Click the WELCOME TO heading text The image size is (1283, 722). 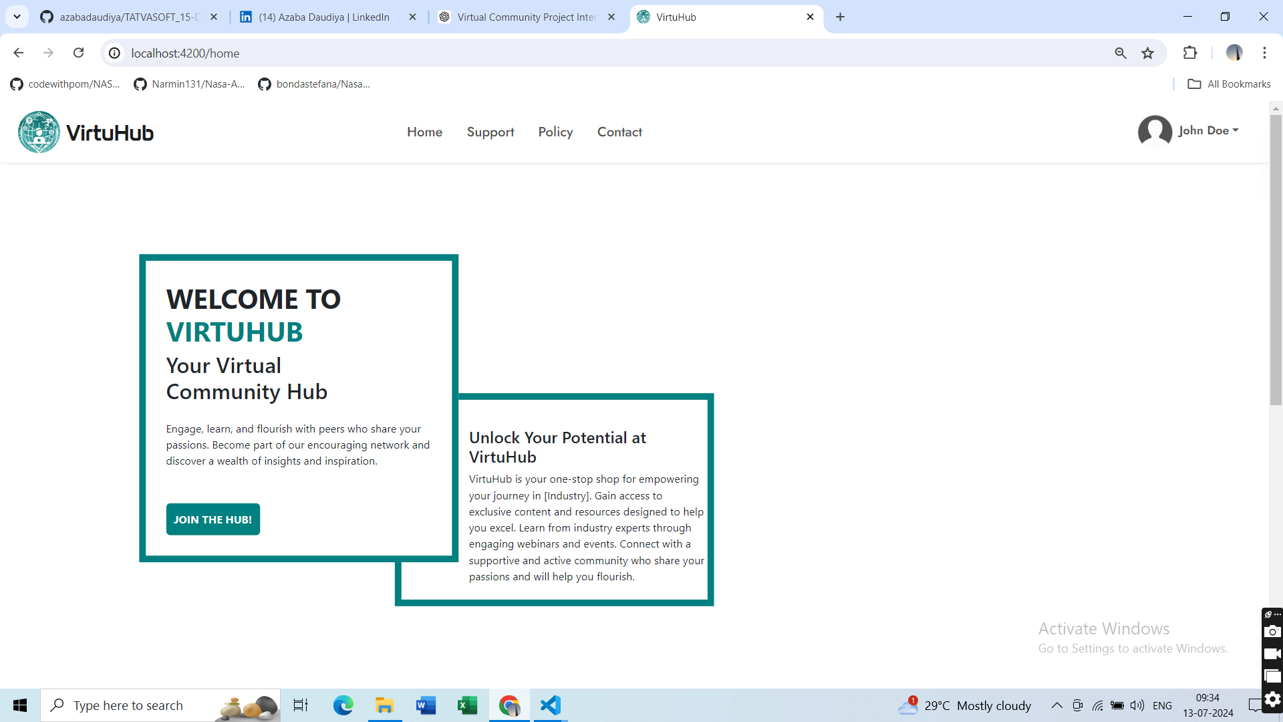click(x=253, y=299)
